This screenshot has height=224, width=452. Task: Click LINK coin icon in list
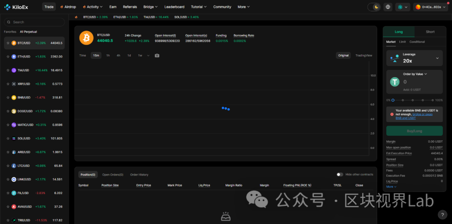(14, 179)
